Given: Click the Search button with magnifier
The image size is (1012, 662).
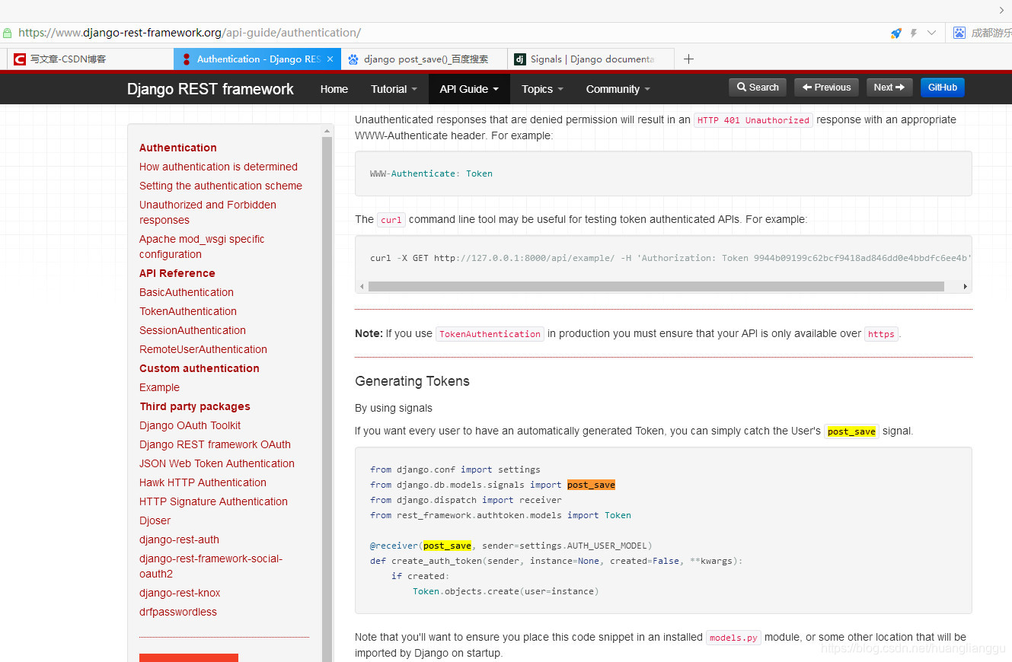Looking at the screenshot, I should click(x=758, y=88).
